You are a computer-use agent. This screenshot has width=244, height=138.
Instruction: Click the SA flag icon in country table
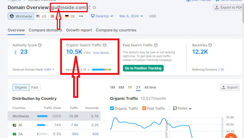tap(14, 134)
